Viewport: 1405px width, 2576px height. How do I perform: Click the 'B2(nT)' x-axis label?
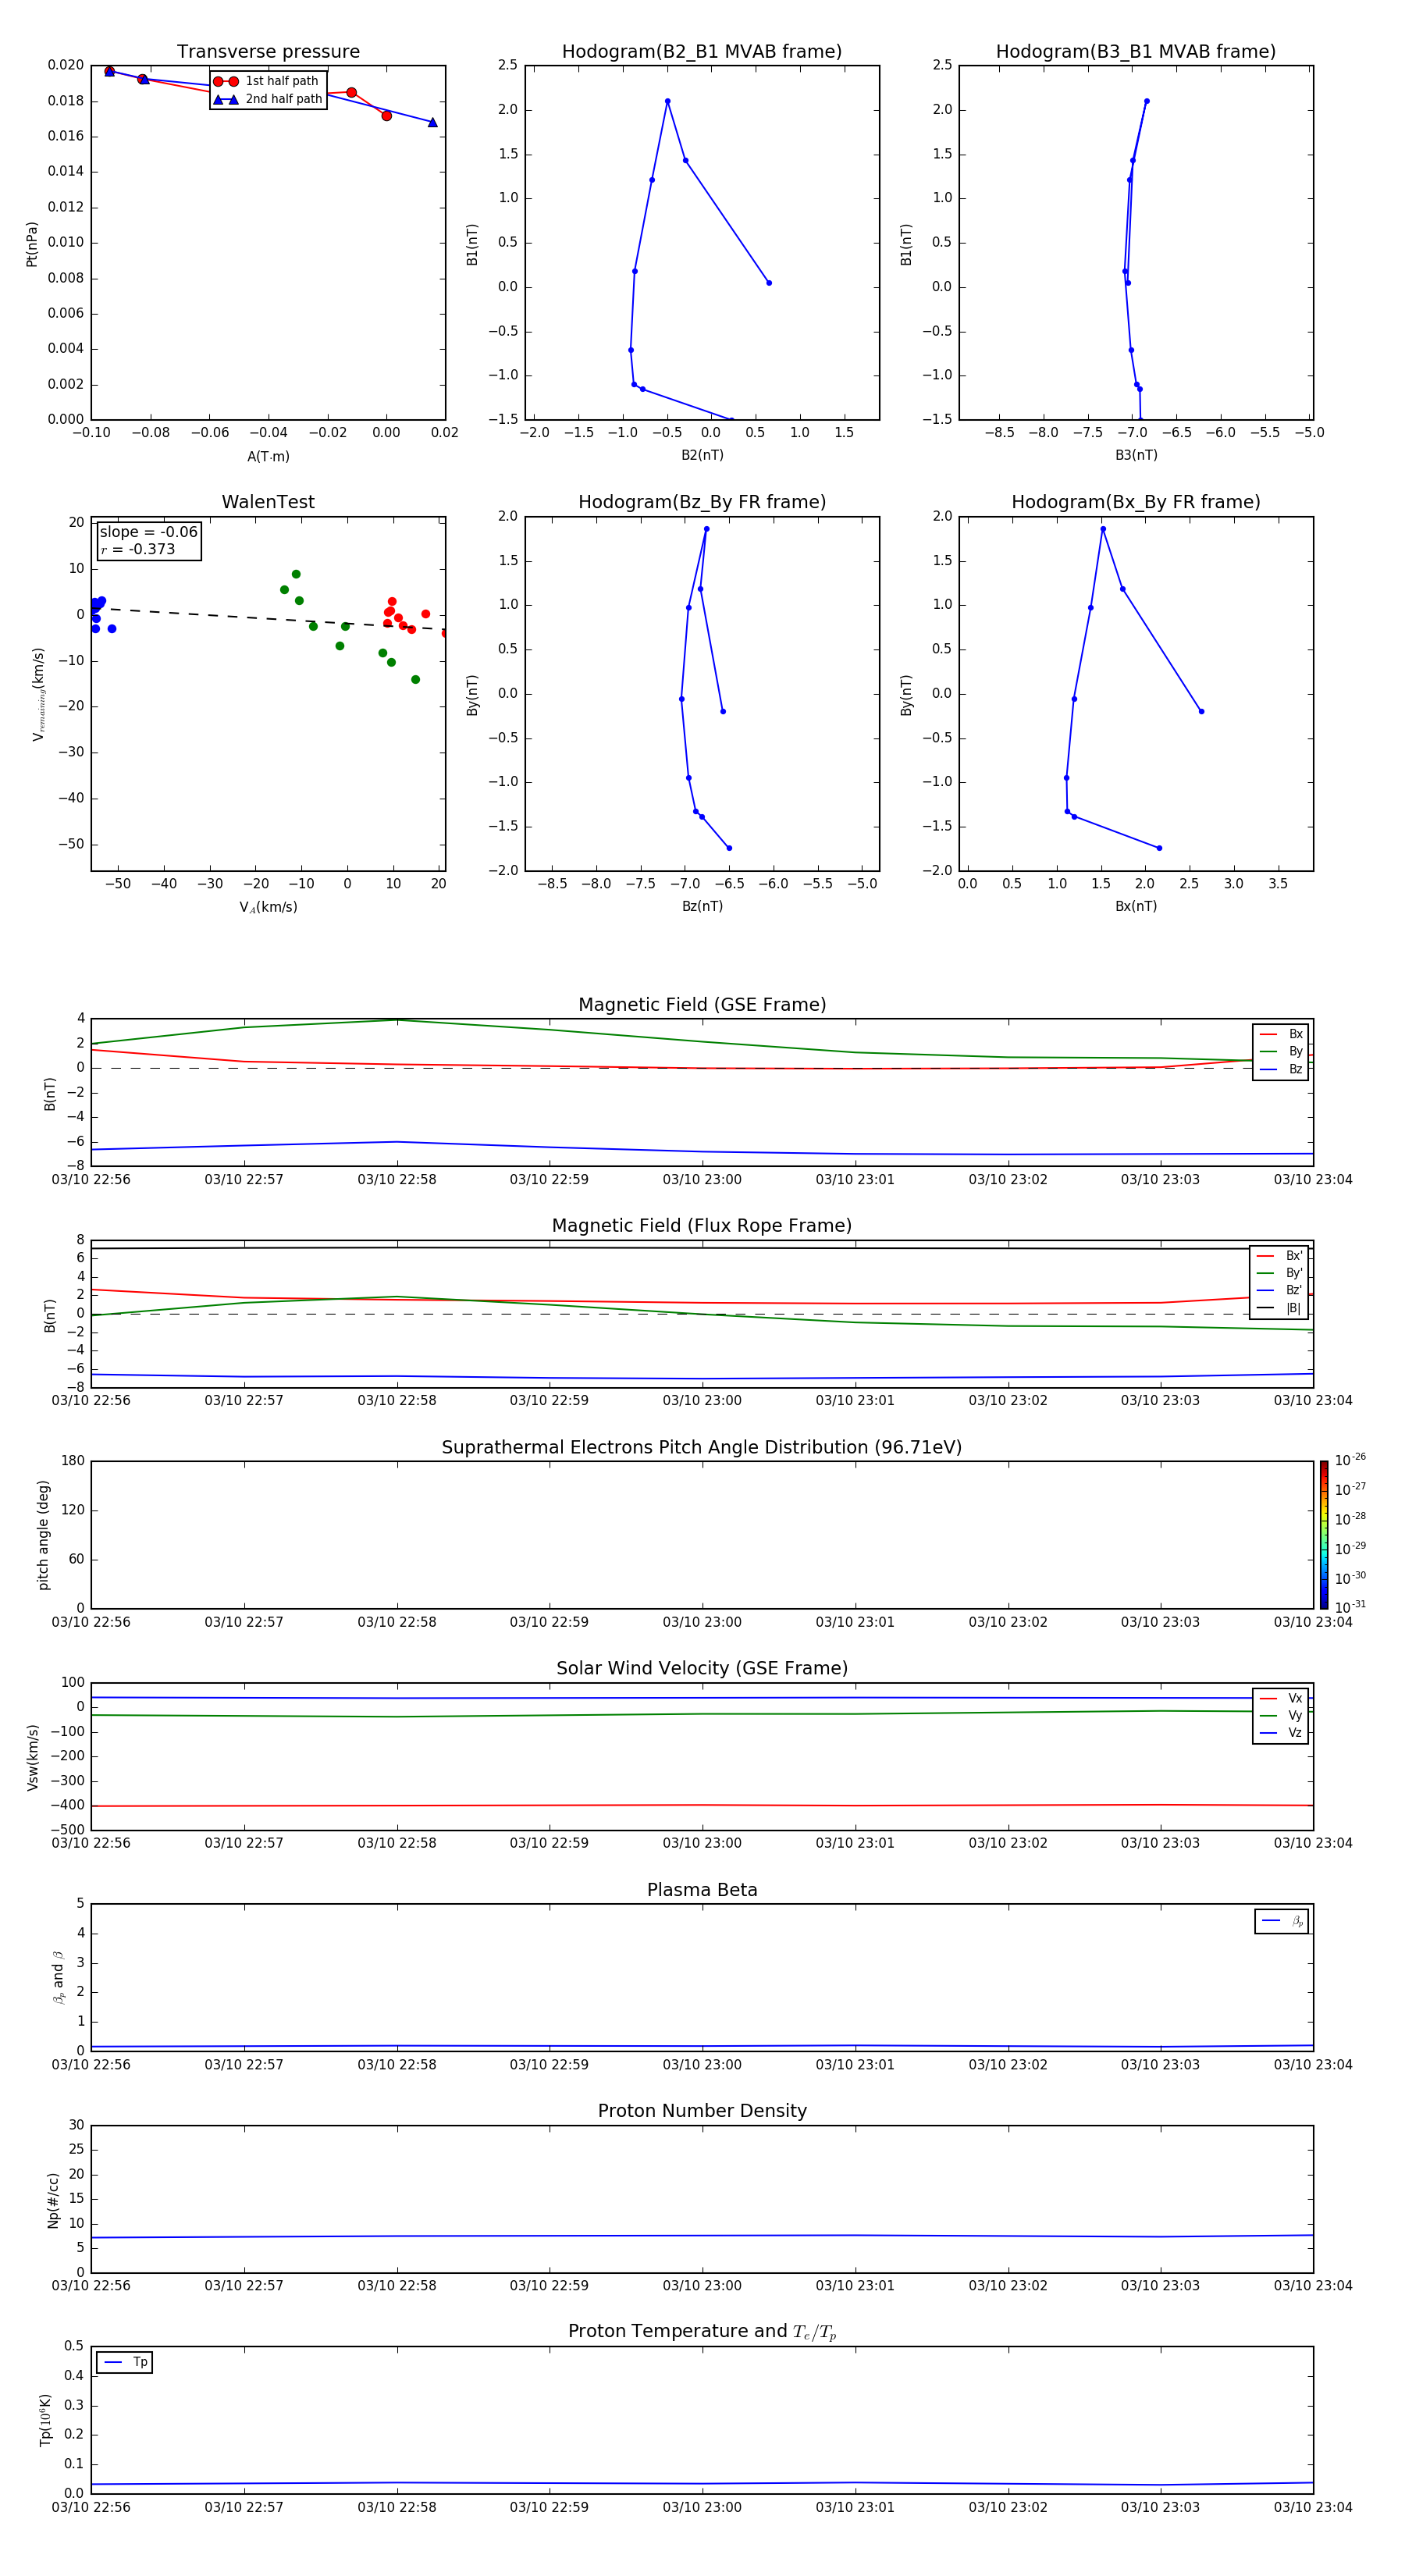click(702, 456)
